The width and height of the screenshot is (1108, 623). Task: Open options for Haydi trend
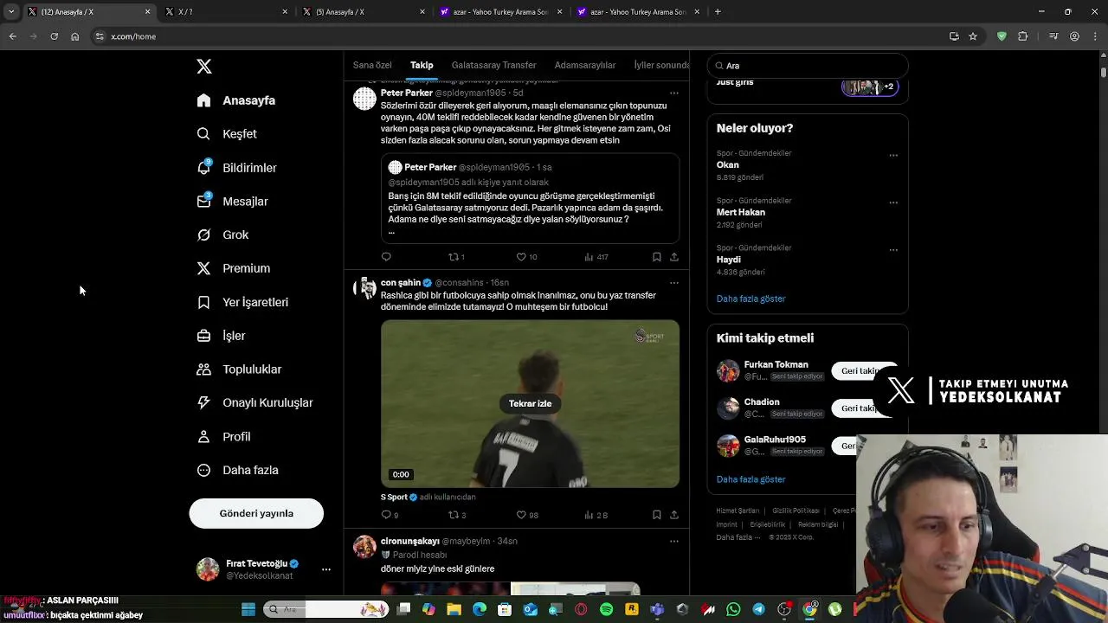point(893,250)
